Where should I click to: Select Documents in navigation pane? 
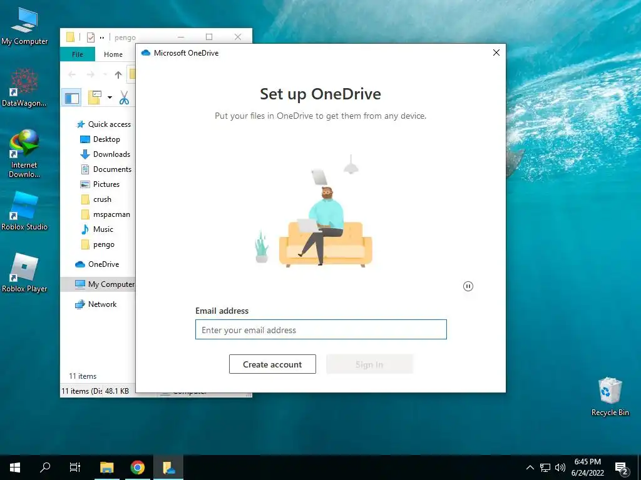click(106, 169)
